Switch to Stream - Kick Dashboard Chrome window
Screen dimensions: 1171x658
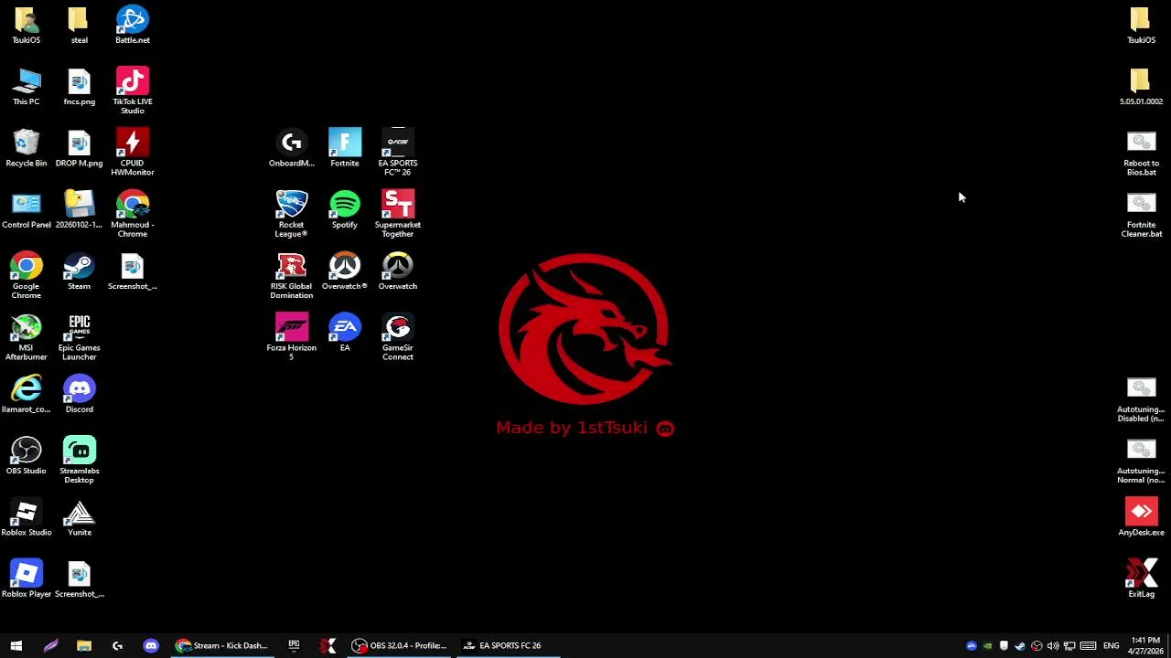(x=222, y=645)
